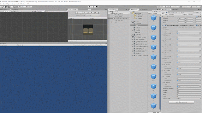The image size is (202, 113).
Task: Expand the Grid object in Hierarchy
Action: tap(112, 22)
